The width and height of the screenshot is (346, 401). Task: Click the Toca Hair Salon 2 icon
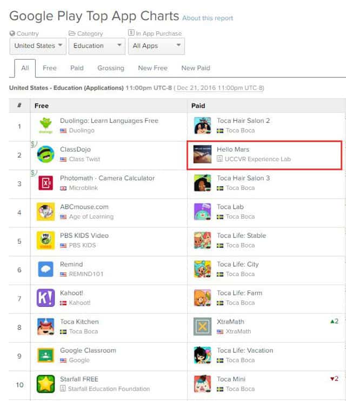click(x=202, y=126)
